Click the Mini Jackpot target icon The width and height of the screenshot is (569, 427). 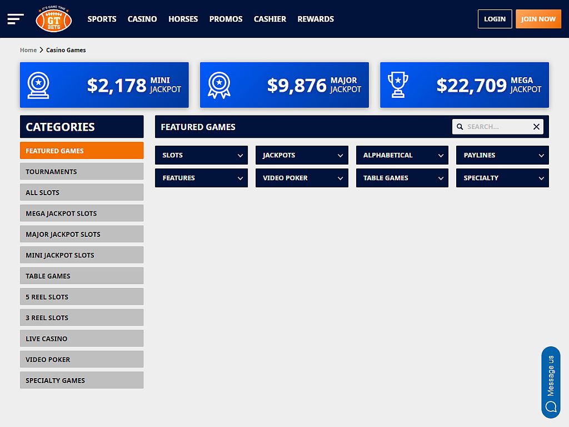click(39, 85)
